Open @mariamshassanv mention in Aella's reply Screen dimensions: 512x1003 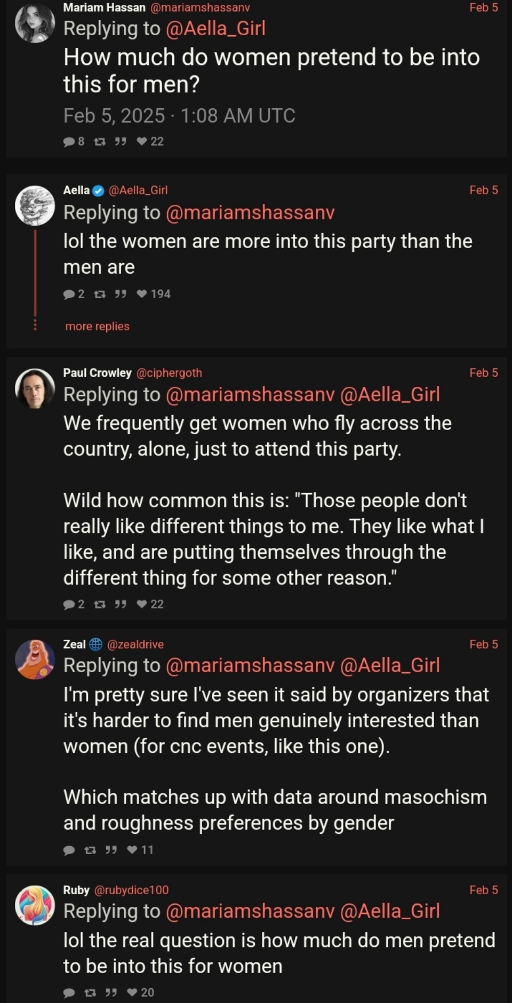point(250,212)
